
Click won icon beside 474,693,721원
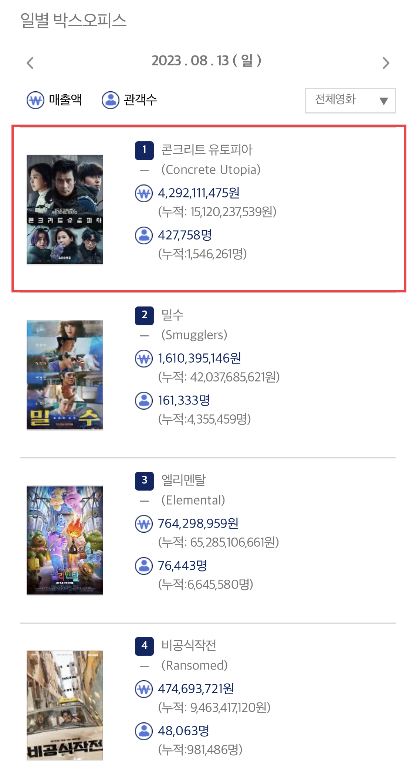pos(144,689)
